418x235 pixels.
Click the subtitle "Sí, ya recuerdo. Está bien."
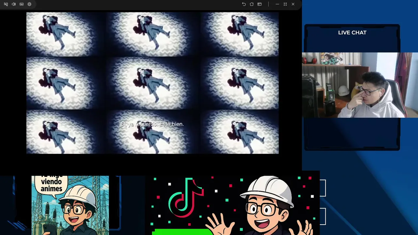pos(153,124)
